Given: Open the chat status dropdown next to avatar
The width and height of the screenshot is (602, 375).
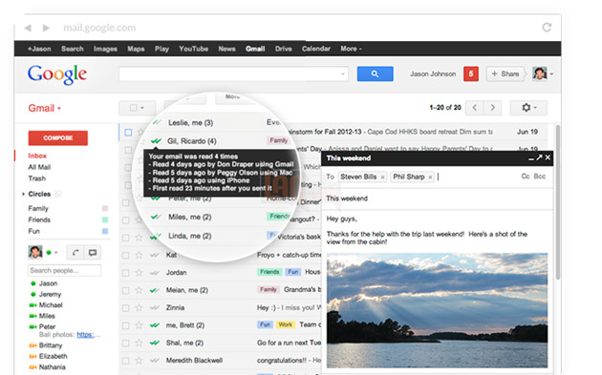Looking at the screenshot, I should click(x=56, y=252).
